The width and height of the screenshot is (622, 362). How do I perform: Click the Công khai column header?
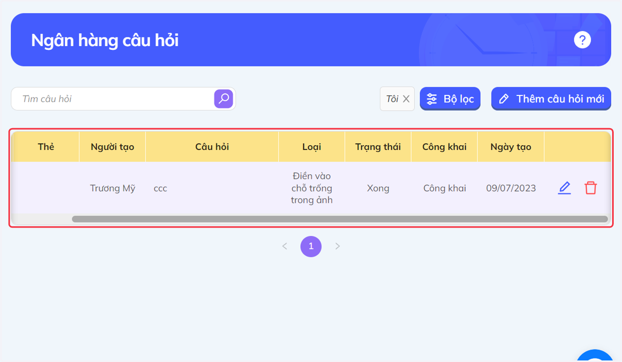(x=444, y=147)
